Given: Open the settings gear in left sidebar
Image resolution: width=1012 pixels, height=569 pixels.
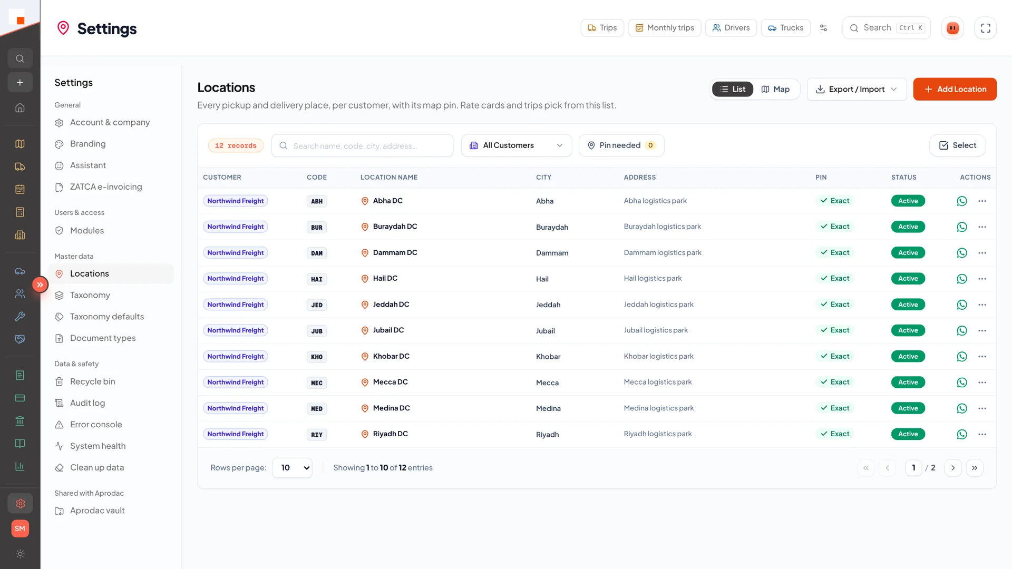Looking at the screenshot, I should [x=20, y=504].
